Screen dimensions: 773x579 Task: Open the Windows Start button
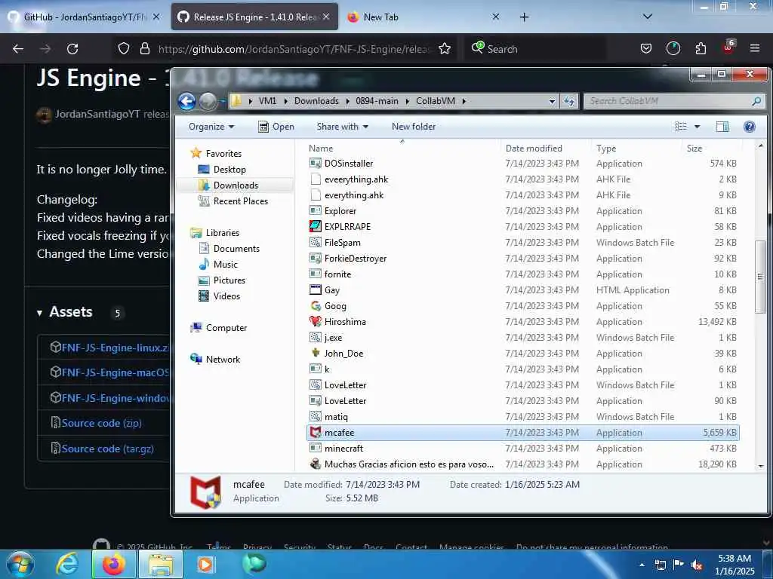pyautogui.click(x=20, y=564)
